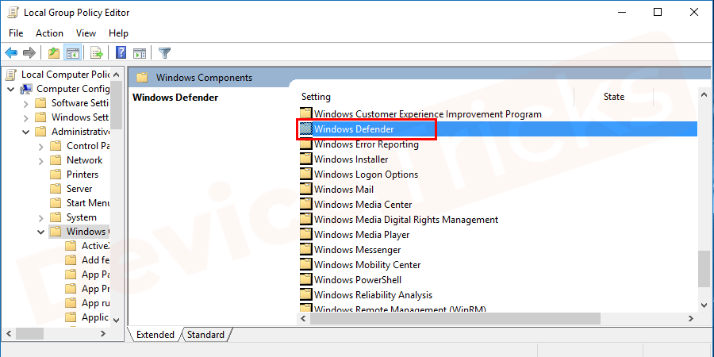Switch to the Extended tab

coord(155,335)
